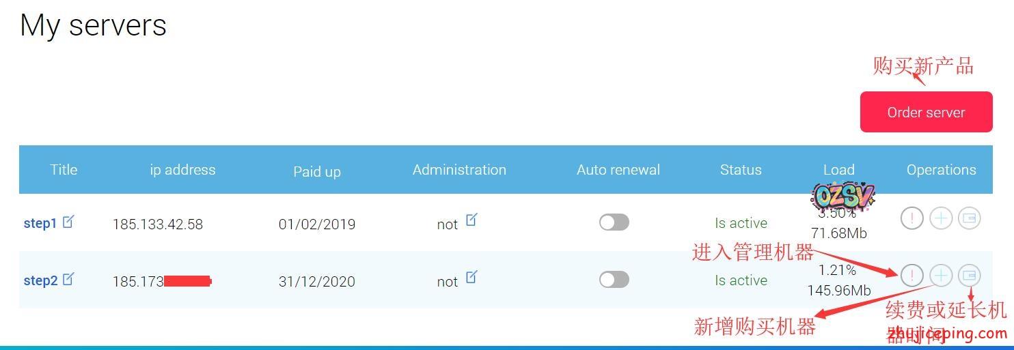1014x350 pixels.
Task: Click the Order server button
Action: tap(926, 113)
